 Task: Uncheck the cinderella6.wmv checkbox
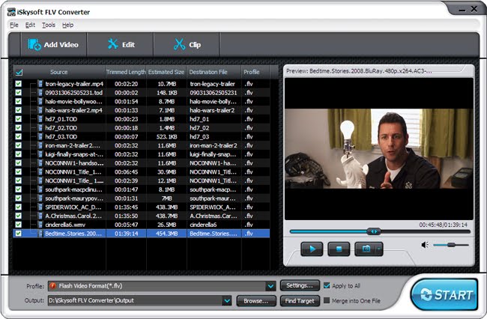[x=18, y=225]
